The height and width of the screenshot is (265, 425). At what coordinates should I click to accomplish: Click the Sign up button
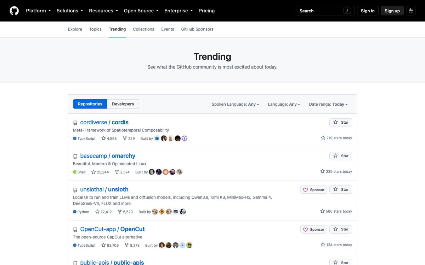click(x=392, y=11)
